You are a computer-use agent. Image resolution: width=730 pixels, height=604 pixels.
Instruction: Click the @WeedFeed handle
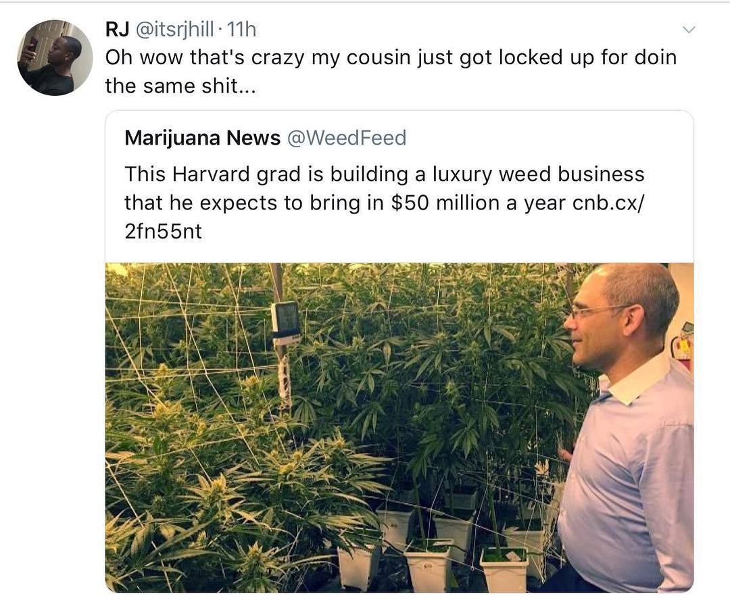coord(347,138)
